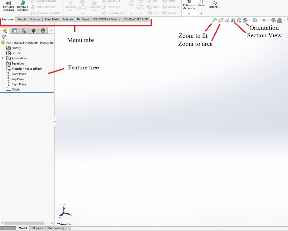Expand more manager tabs with the chevron

tap(51, 31)
